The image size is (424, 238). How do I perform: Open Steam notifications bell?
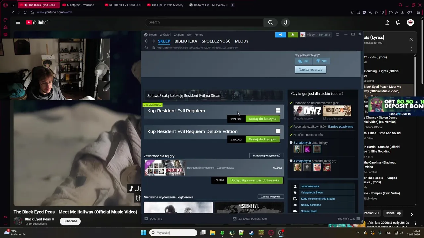292,35
